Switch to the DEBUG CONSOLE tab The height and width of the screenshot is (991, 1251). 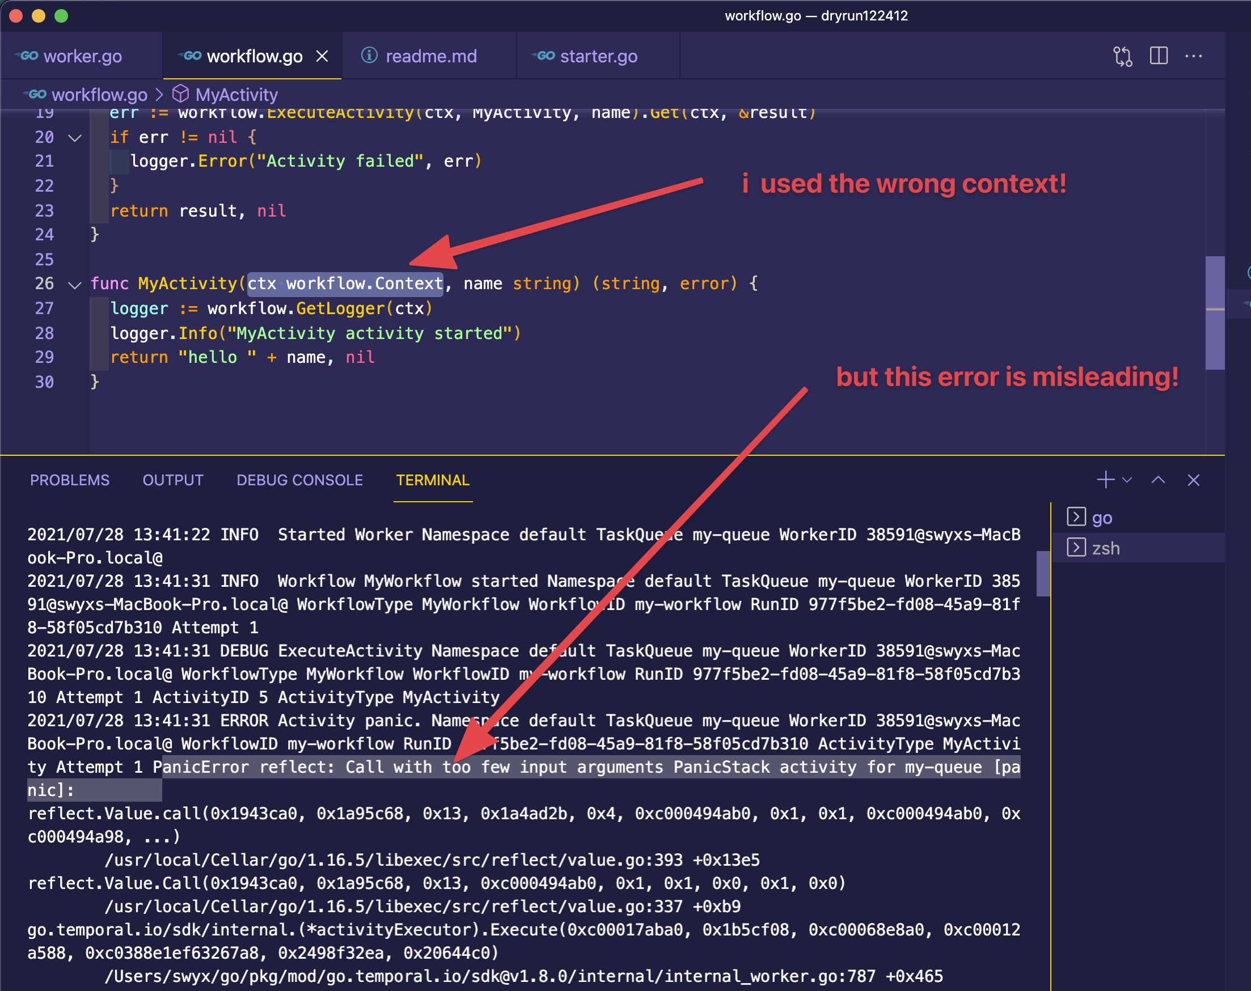pos(299,480)
